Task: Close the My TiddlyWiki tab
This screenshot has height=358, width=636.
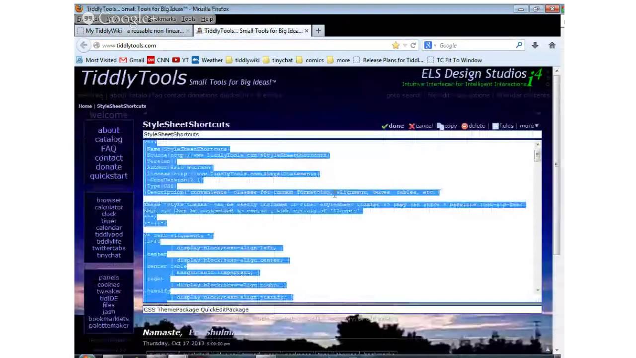Action: (188, 31)
